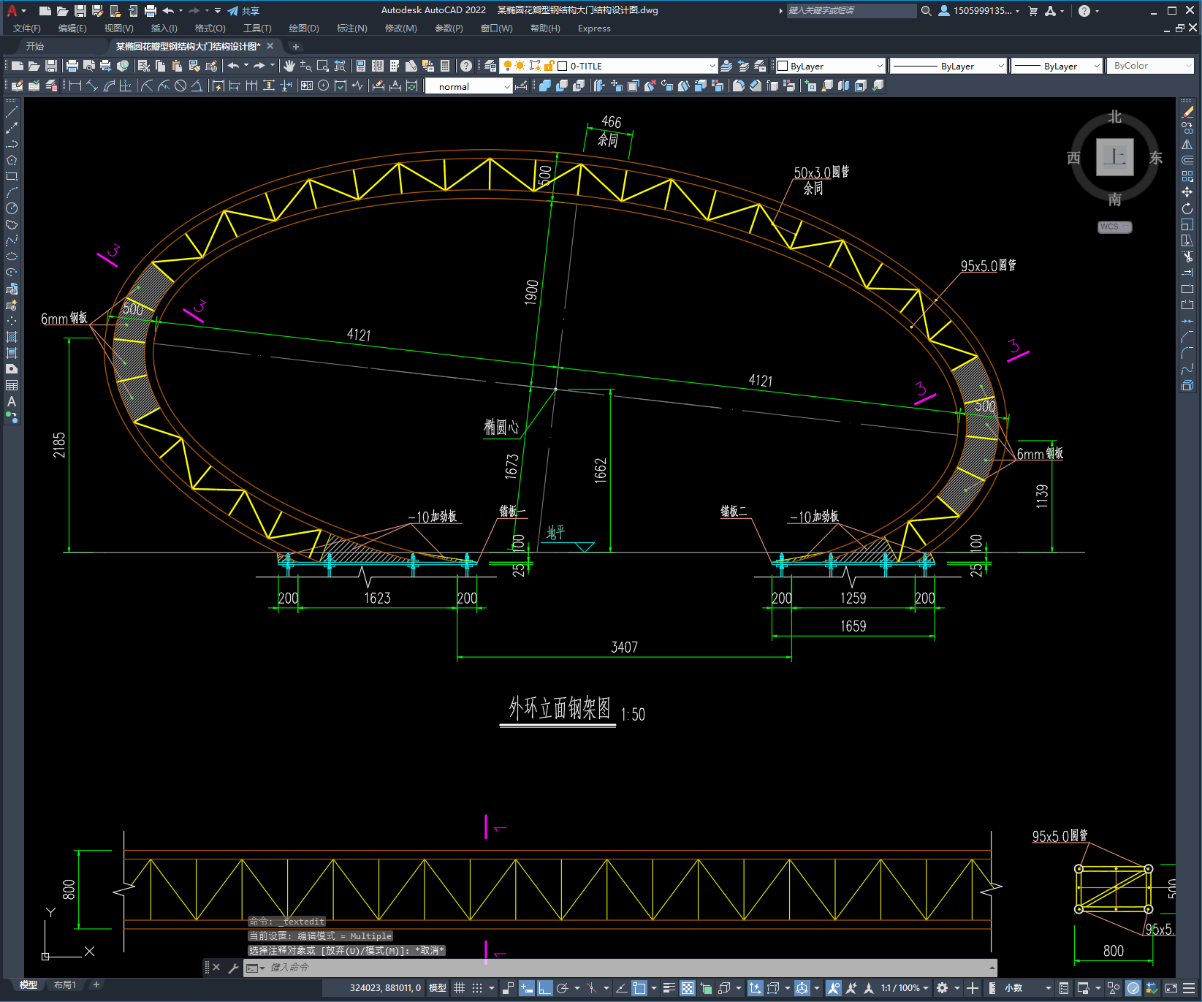This screenshot has width=1202, height=1002.
Task: Click the 上 top face of the ViewCube
Action: point(1114,157)
